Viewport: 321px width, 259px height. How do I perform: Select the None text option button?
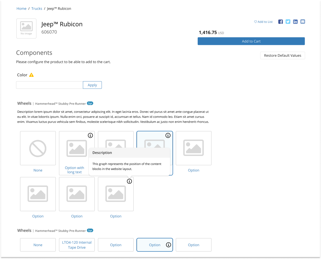coord(38,245)
